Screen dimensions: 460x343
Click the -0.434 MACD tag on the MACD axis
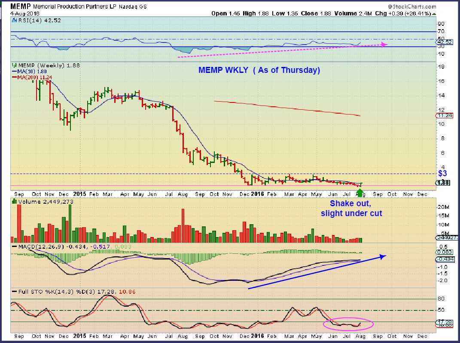(446, 259)
